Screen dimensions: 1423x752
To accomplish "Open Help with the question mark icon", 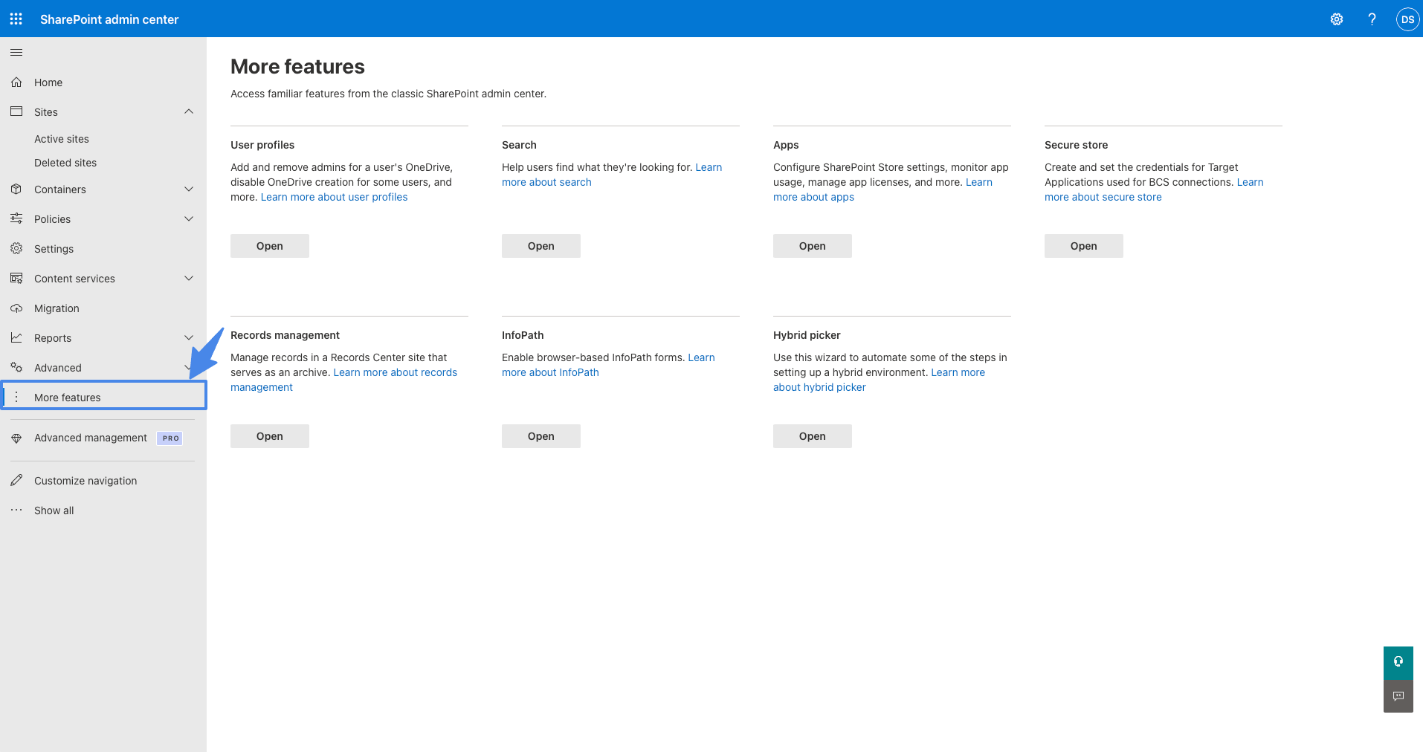I will (1372, 19).
